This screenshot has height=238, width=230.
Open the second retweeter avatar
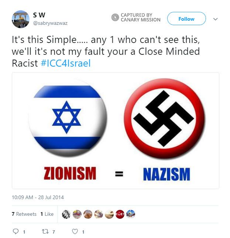click(77, 214)
